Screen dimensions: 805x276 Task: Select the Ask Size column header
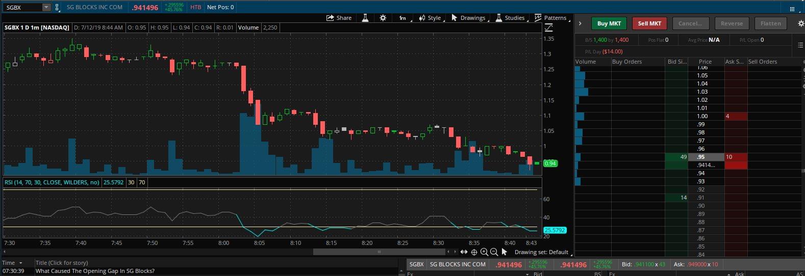[x=736, y=62]
